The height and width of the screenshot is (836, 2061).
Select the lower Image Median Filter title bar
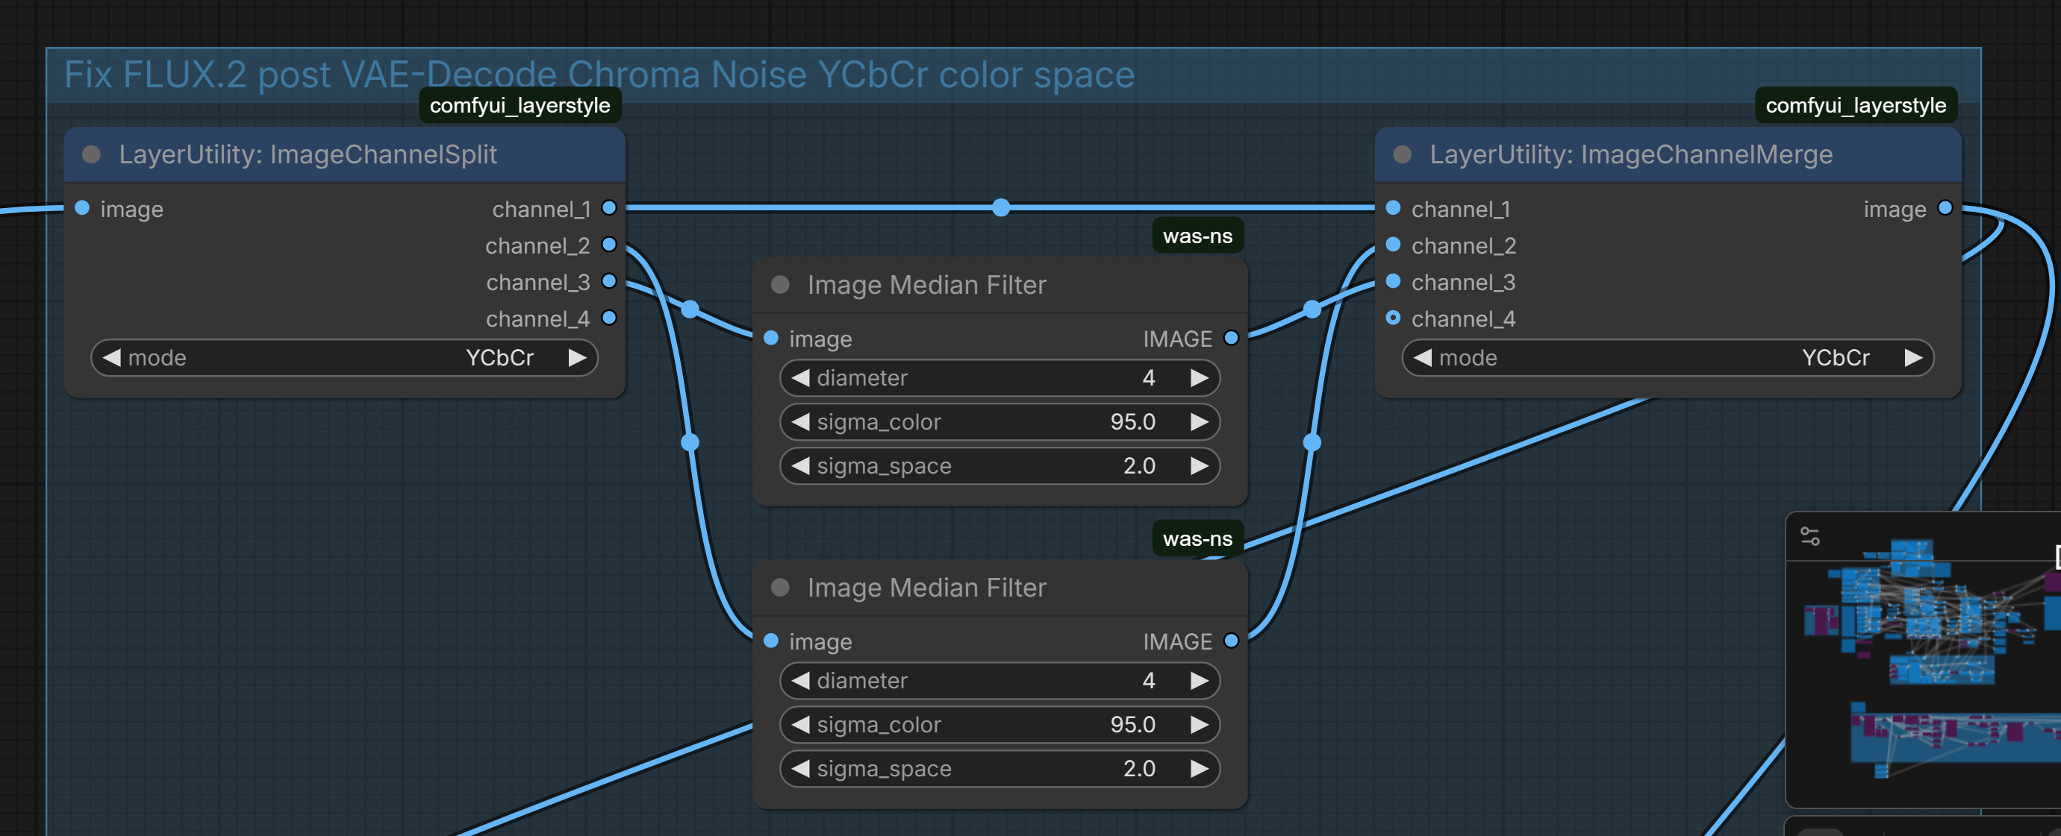pos(1000,588)
